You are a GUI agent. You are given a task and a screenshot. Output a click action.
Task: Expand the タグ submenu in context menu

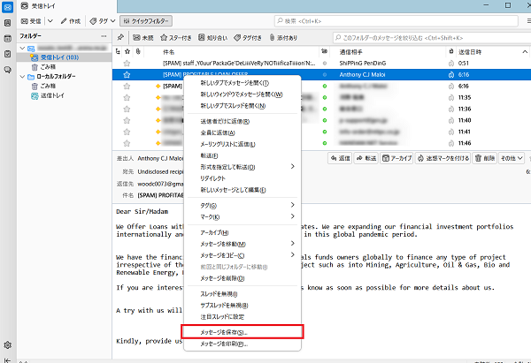pyautogui.click(x=242, y=206)
